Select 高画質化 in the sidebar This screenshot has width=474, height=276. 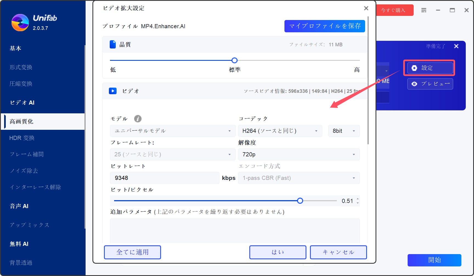43,122
